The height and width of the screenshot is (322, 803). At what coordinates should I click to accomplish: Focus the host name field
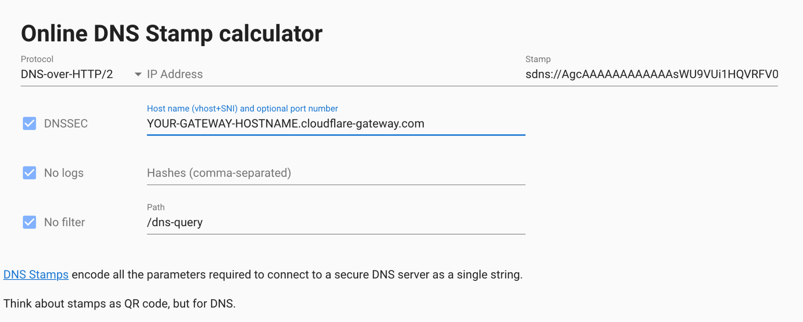coord(336,124)
